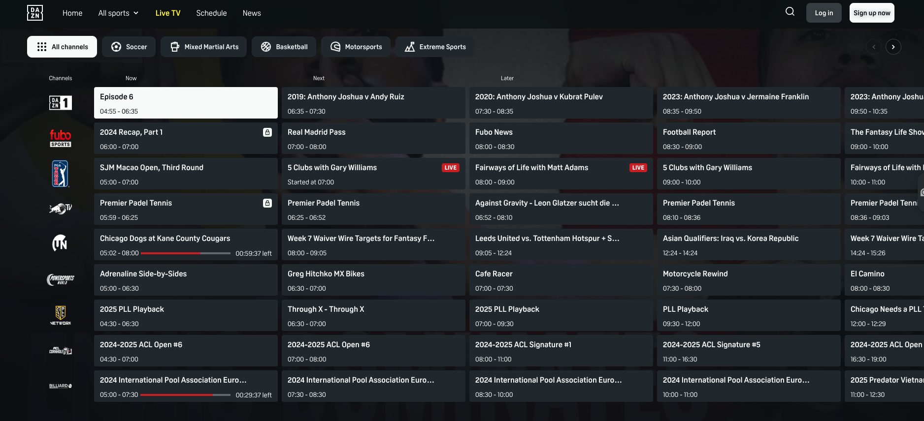Screen dimensions: 924x421
Task: Open the PLL Network channel logo
Action: click(61, 315)
